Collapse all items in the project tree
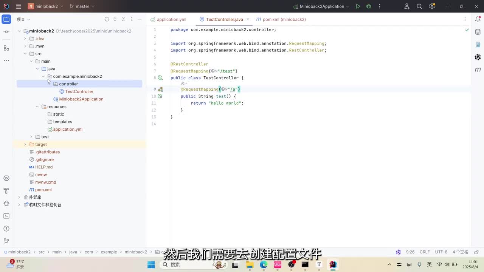 [123, 19]
